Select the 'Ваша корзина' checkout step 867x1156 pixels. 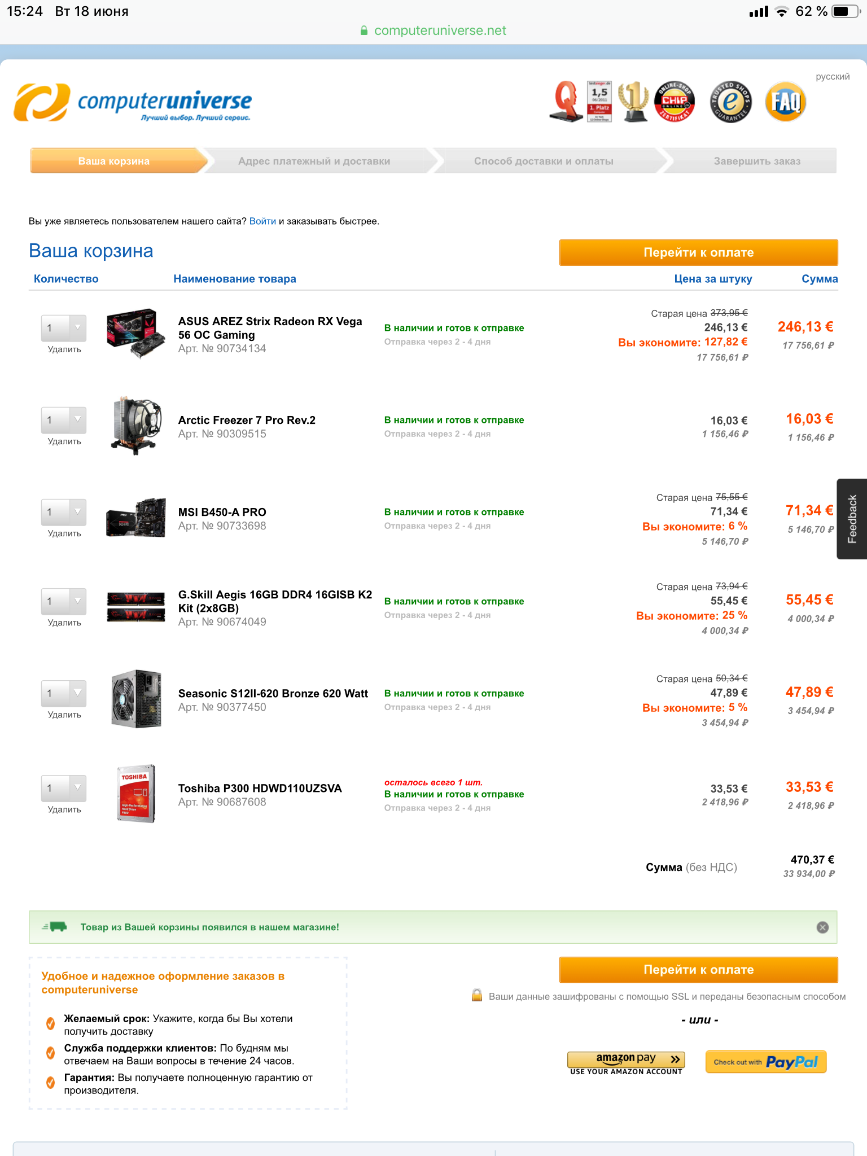click(114, 161)
